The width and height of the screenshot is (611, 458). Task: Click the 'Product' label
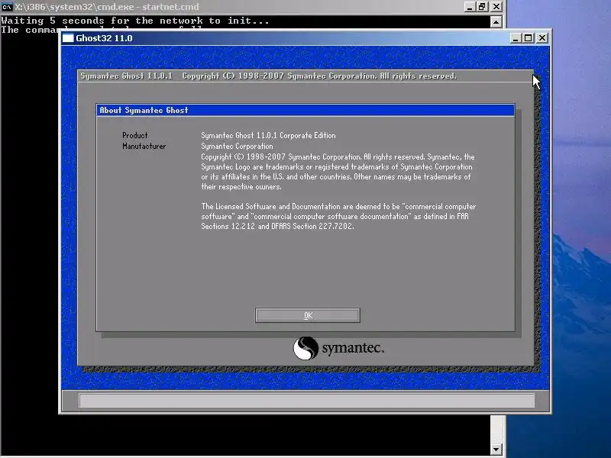[135, 135]
